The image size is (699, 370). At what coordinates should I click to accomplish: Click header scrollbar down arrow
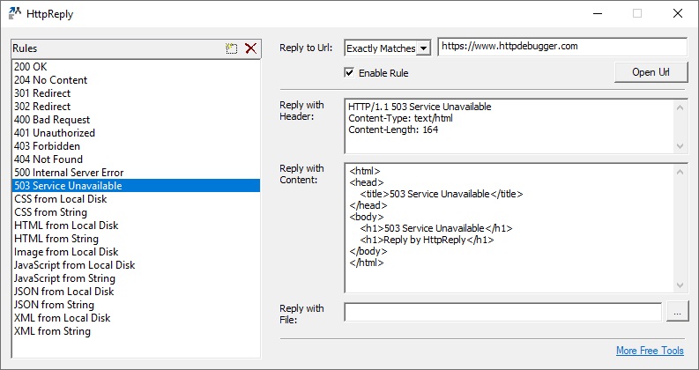tap(680, 145)
